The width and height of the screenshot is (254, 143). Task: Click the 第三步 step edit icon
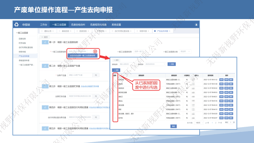(45, 86)
